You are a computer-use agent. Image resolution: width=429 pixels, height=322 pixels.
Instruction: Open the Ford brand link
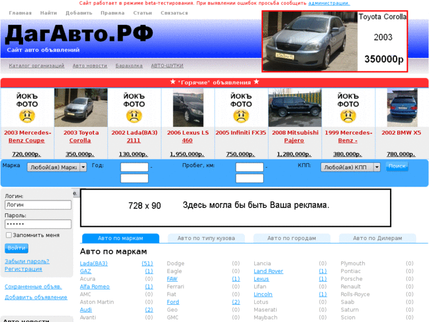(x=173, y=302)
